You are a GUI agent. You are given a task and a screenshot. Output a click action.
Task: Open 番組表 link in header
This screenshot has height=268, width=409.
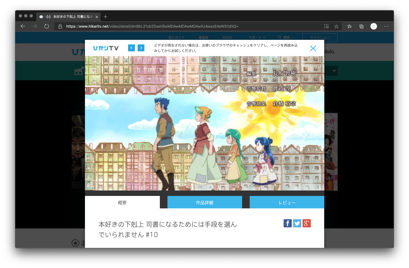(203, 38)
